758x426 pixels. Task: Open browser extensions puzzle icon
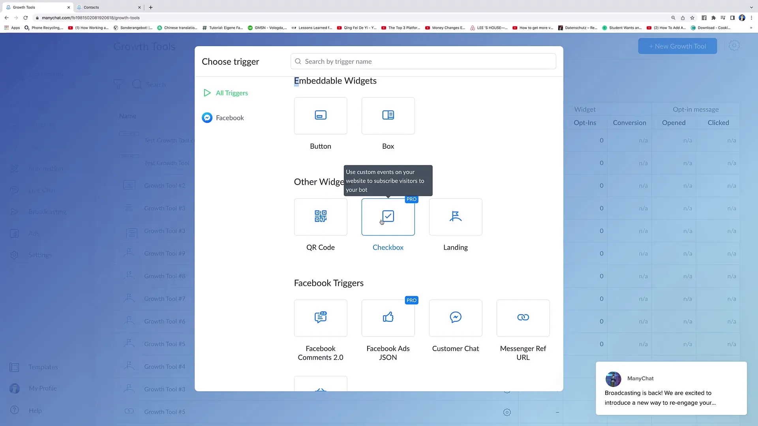713,18
